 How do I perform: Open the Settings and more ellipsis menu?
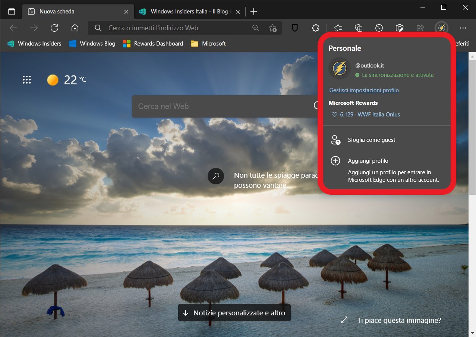click(463, 28)
